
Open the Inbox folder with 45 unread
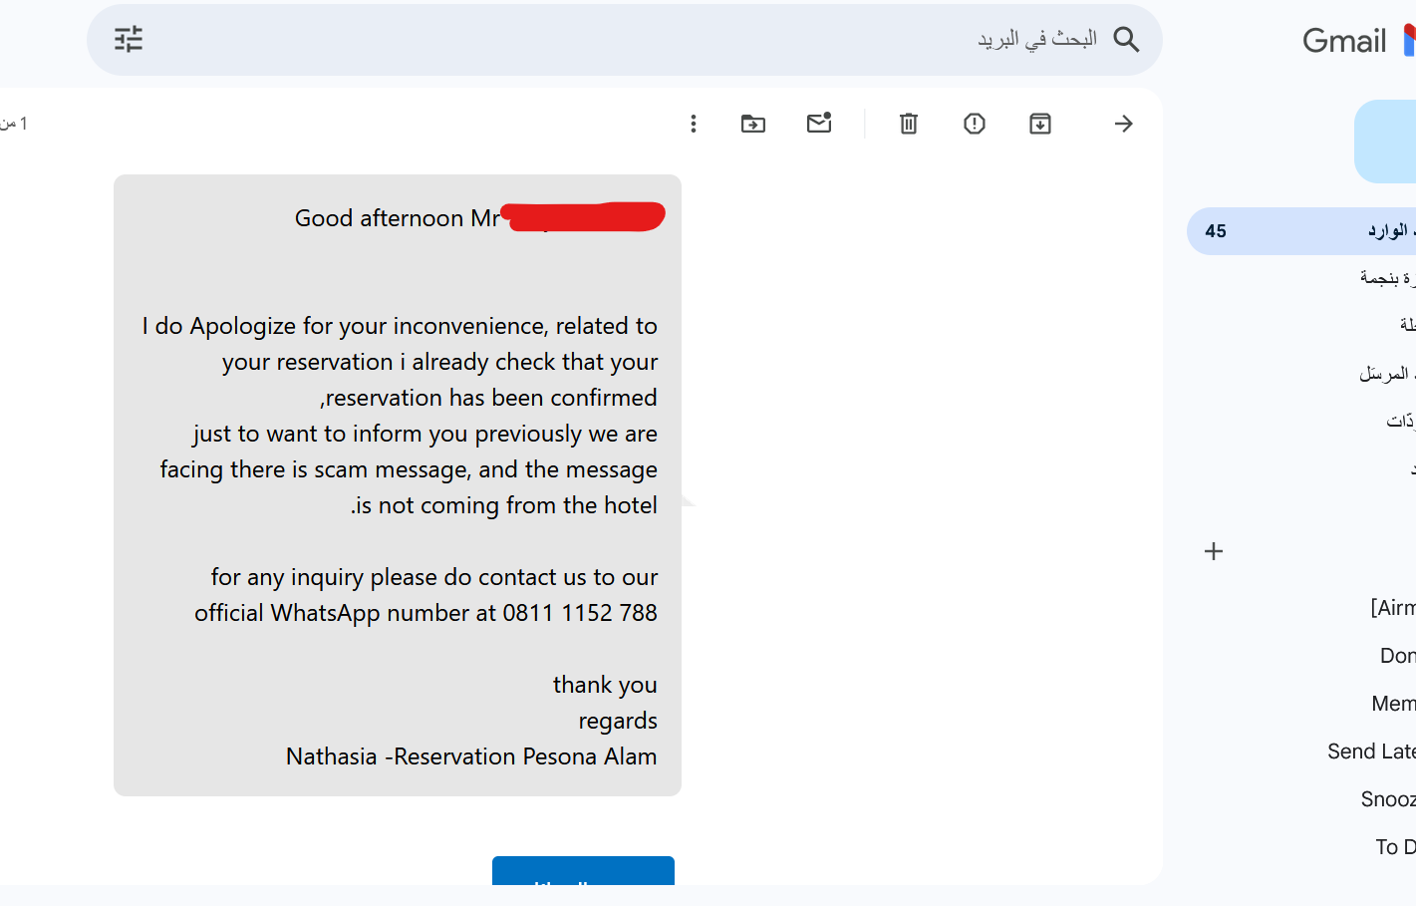coord(1301,231)
